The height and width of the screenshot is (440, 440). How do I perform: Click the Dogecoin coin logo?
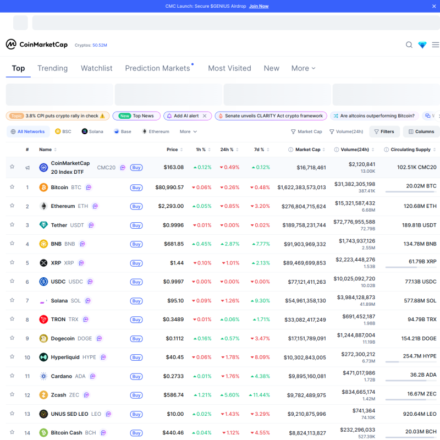(43, 338)
